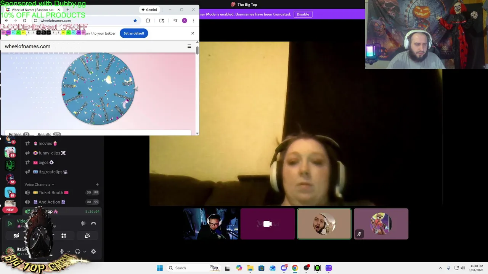Open the server with 81 notifications

(10, 193)
